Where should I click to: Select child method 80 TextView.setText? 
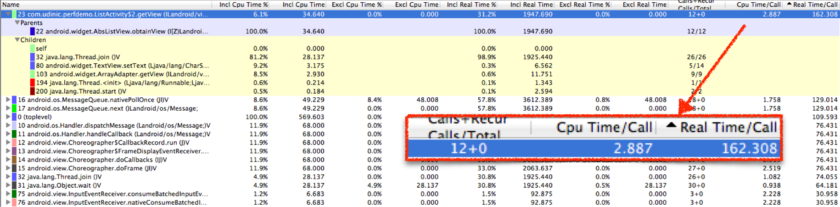click(122, 66)
